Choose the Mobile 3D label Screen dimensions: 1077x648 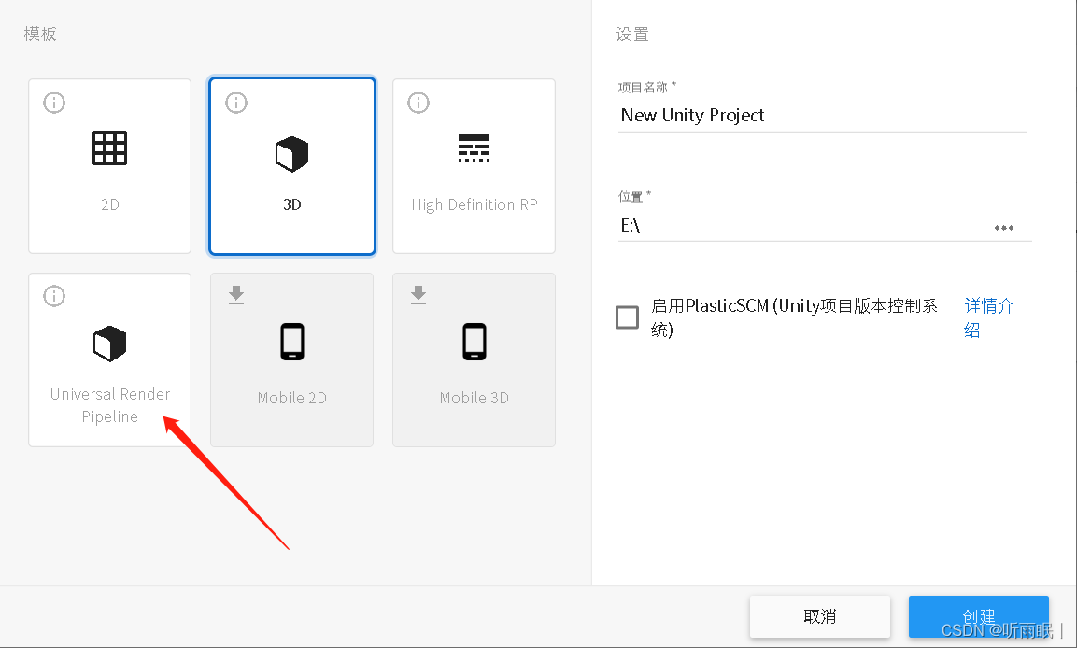pos(474,398)
